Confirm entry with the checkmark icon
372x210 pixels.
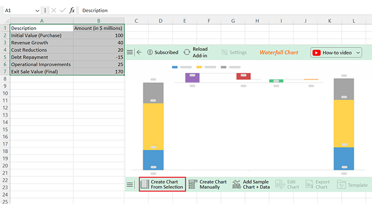(x=62, y=10)
